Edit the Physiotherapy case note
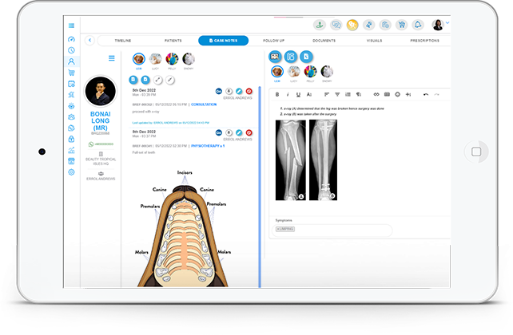This screenshot has height=335, width=513. [239, 132]
